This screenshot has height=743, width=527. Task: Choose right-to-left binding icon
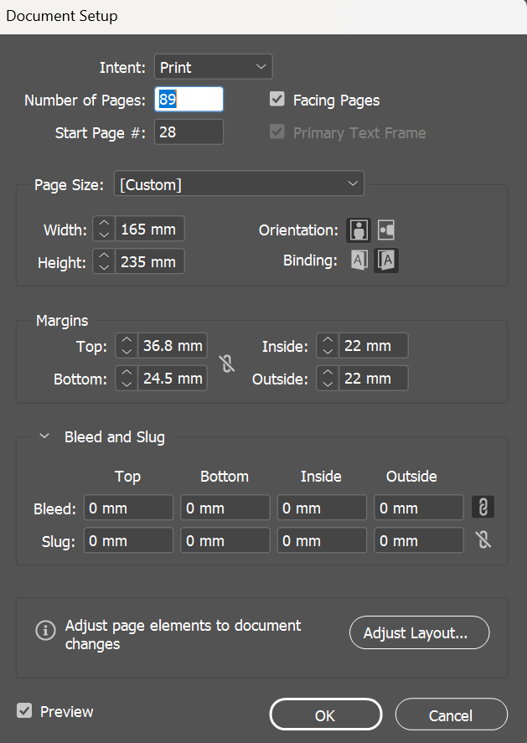[386, 261]
